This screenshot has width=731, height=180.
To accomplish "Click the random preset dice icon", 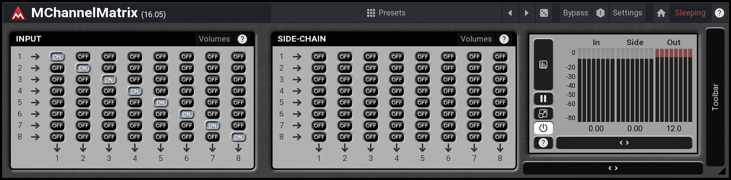I will pos(544,13).
